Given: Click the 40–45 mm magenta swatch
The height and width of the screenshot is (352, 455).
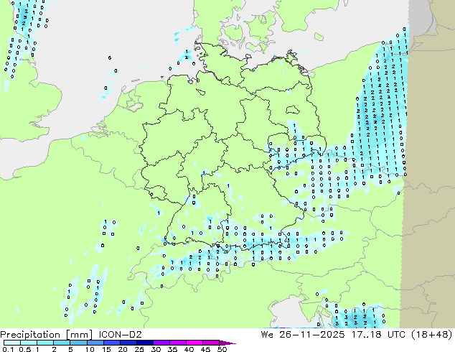Looking at the screenshot, I should pos(194,343).
